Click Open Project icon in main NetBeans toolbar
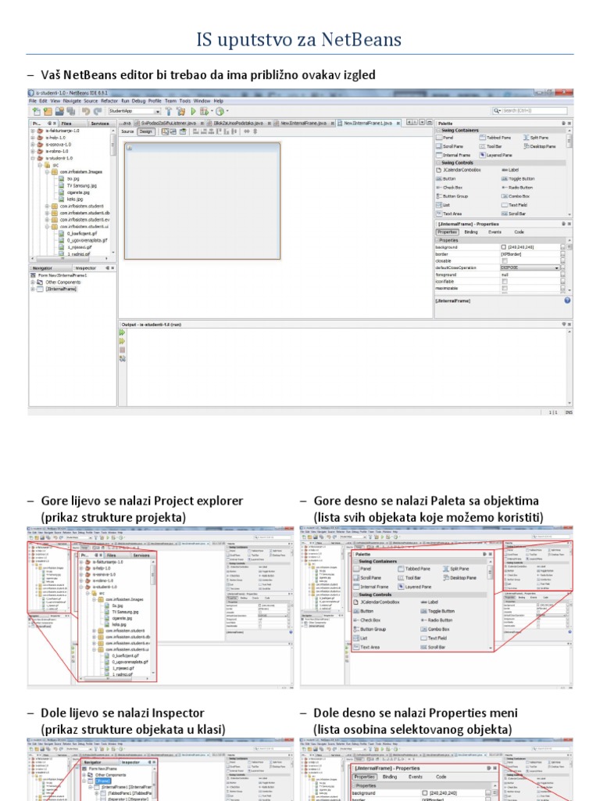This screenshot has width=600, height=801. click(x=59, y=111)
